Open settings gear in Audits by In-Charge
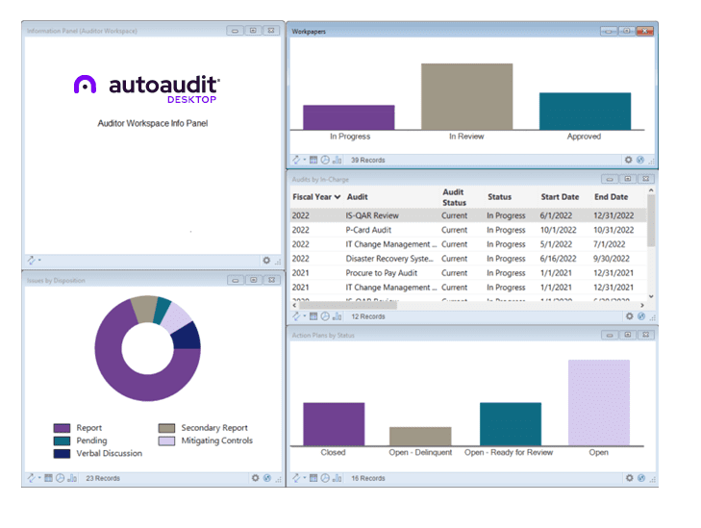701x528 pixels. pos(630,316)
